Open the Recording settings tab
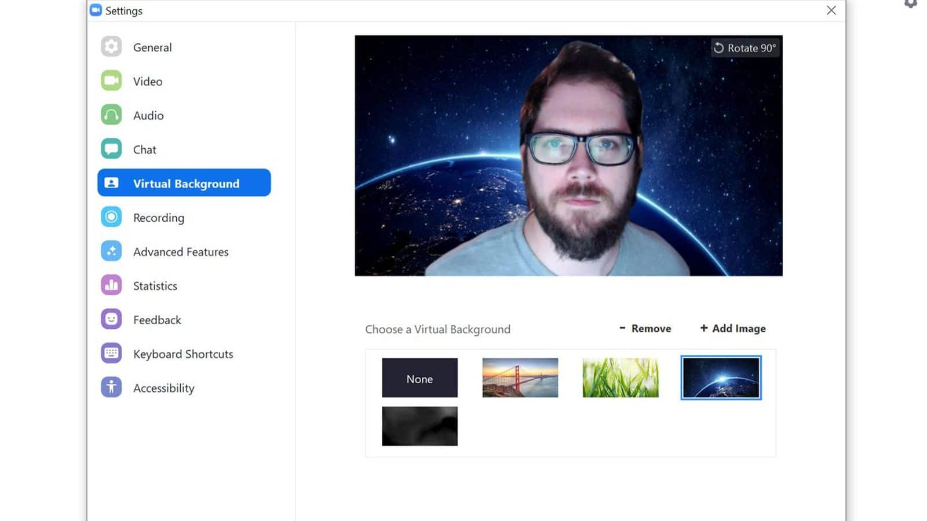 184,217
